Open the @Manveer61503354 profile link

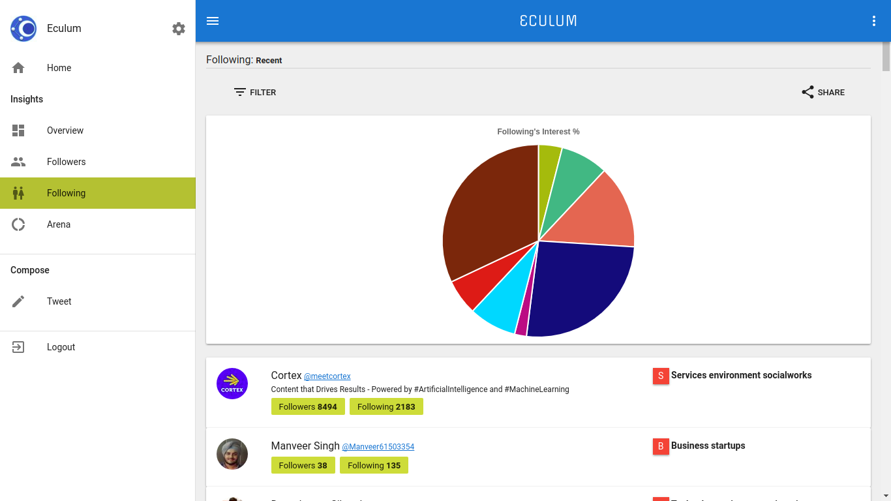[x=378, y=447]
